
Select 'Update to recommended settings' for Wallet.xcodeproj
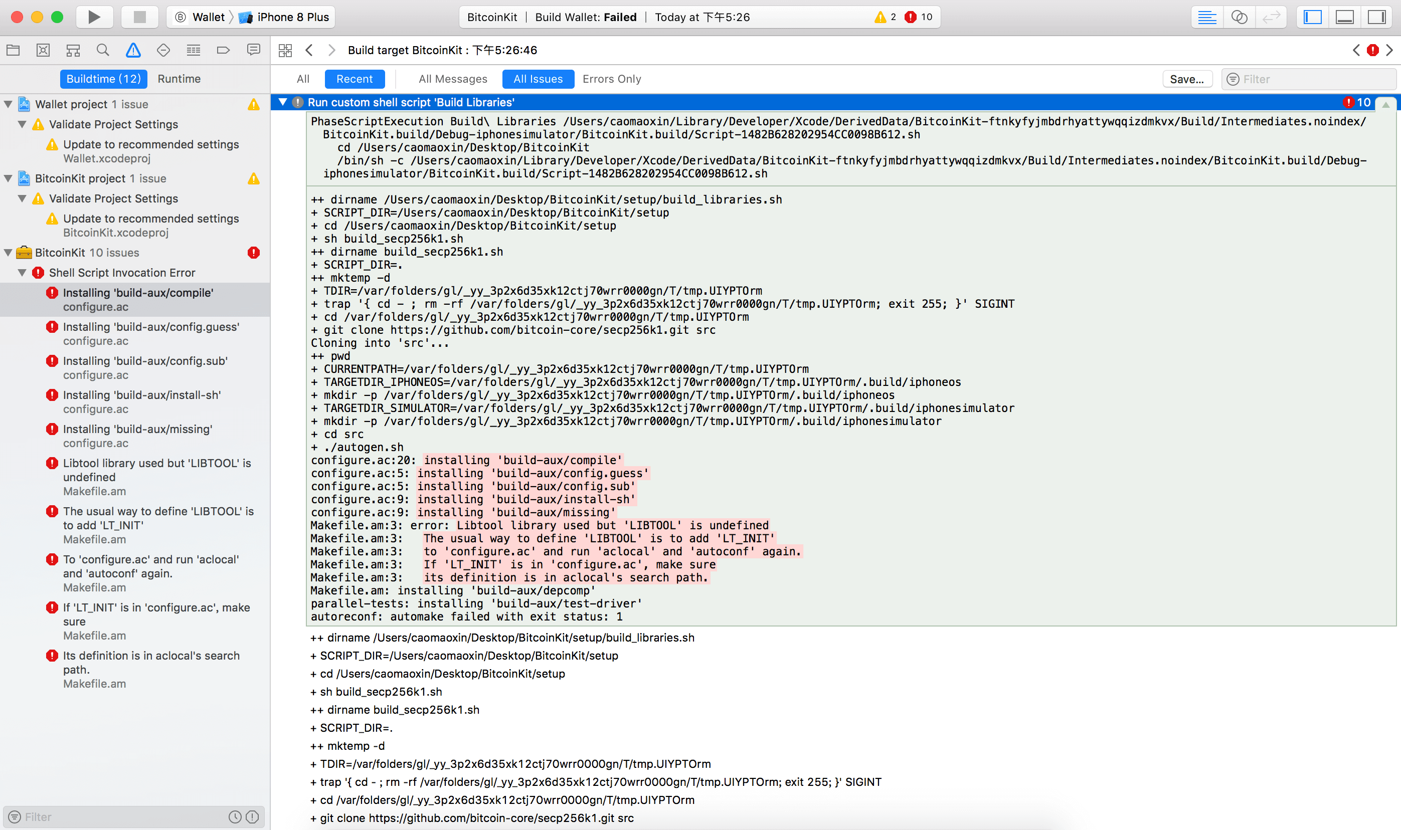[135, 151]
